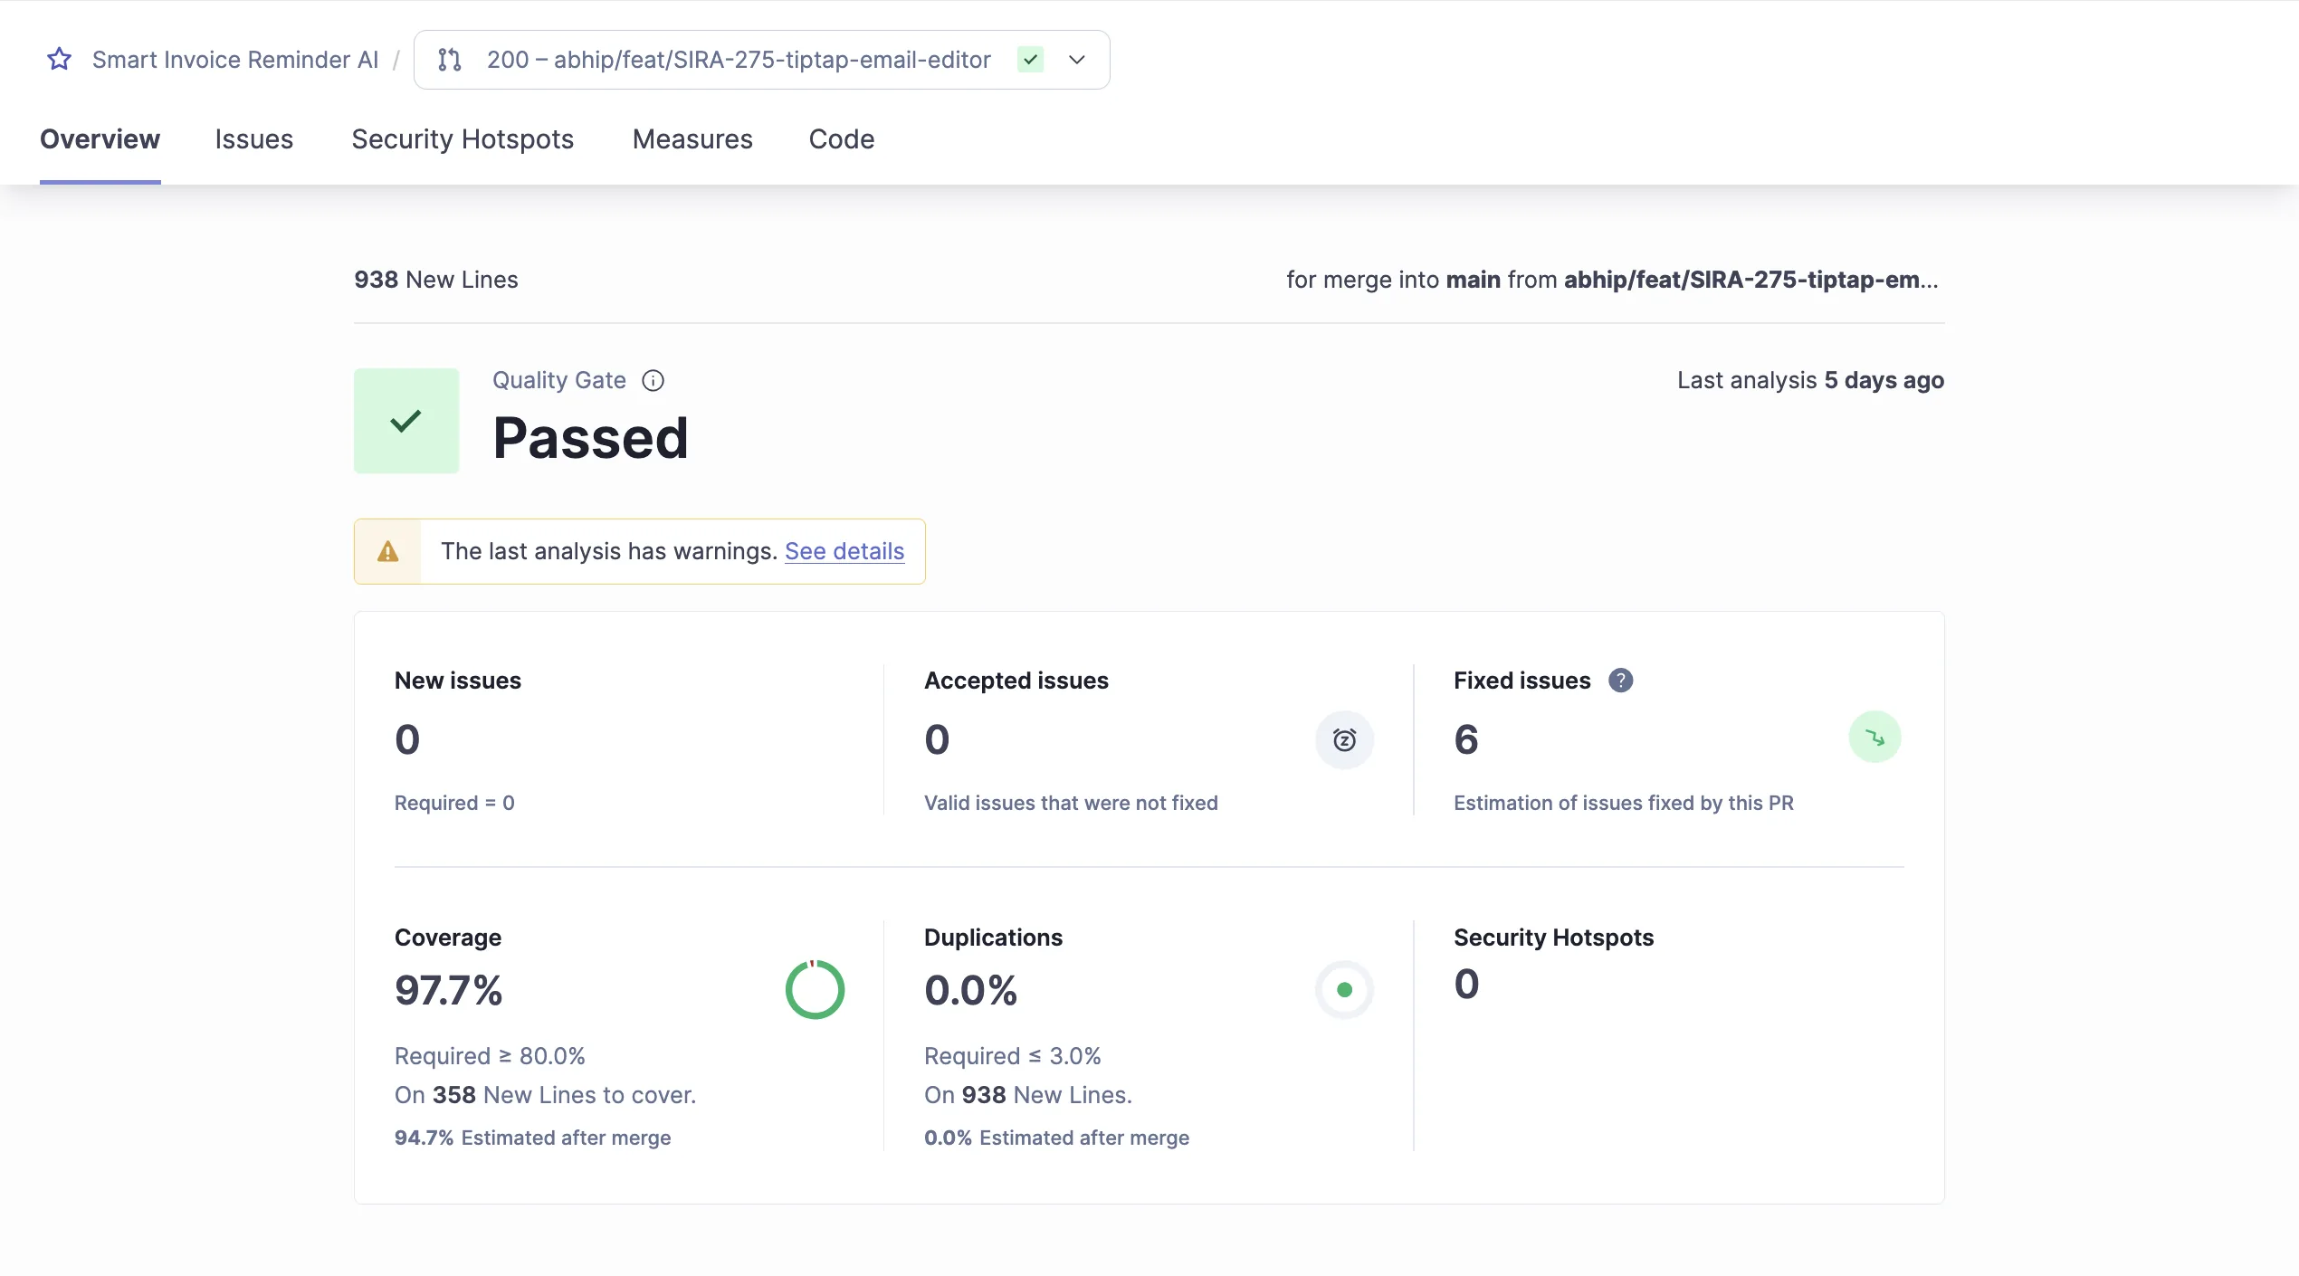Click the duplications green dot indicator
The height and width of the screenshot is (1276, 2299).
click(x=1344, y=990)
